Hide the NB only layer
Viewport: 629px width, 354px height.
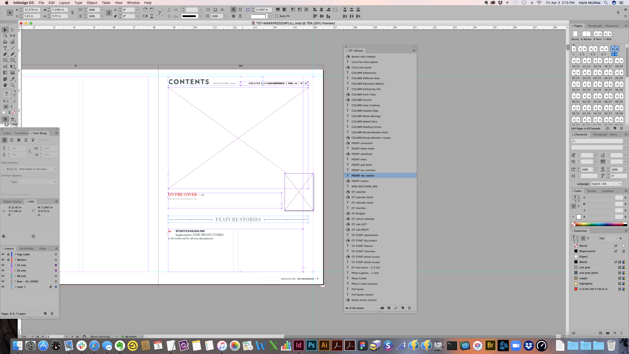[x=3, y=276]
